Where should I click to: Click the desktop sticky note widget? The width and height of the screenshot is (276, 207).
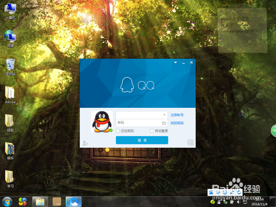tap(242, 30)
